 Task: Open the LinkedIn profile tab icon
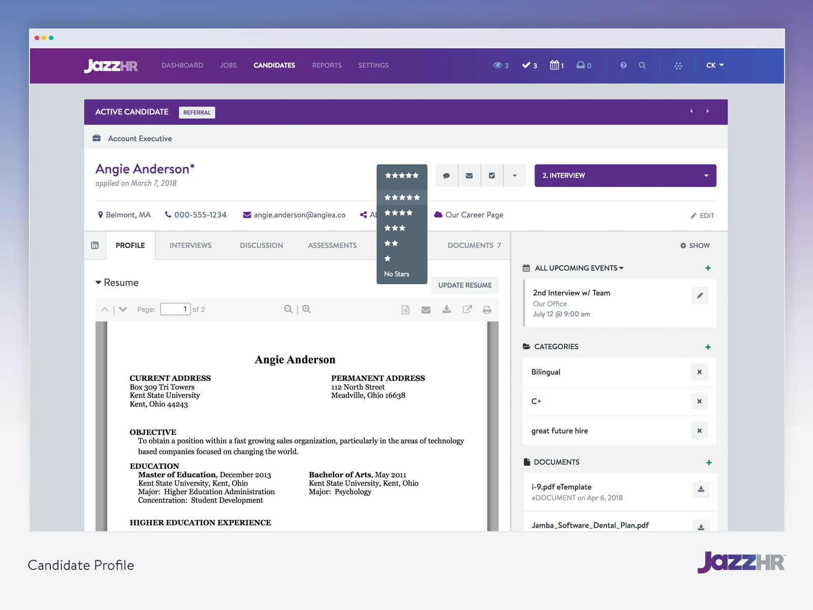pyautogui.click(x=95, y=246)
